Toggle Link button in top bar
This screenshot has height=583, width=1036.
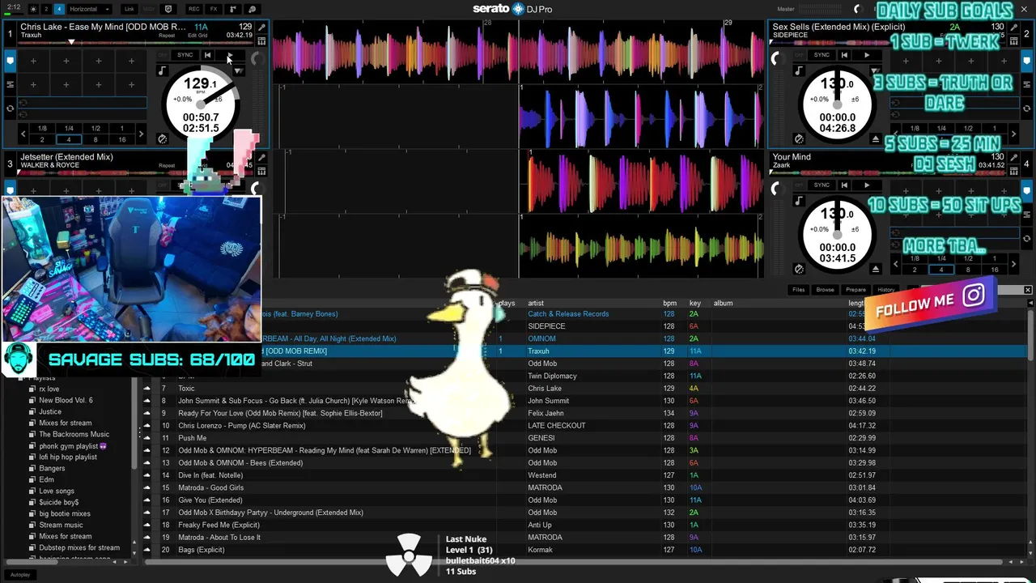coord(129,9)
